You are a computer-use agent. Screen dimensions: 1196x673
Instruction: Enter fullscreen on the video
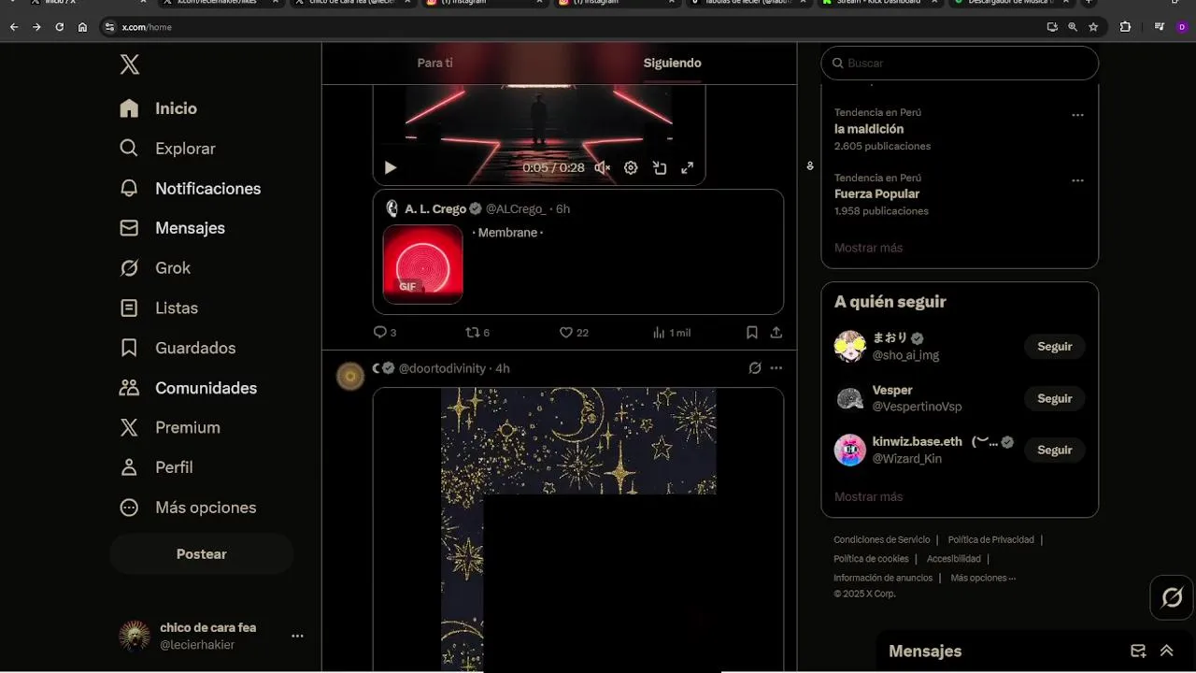click(687, 168)
